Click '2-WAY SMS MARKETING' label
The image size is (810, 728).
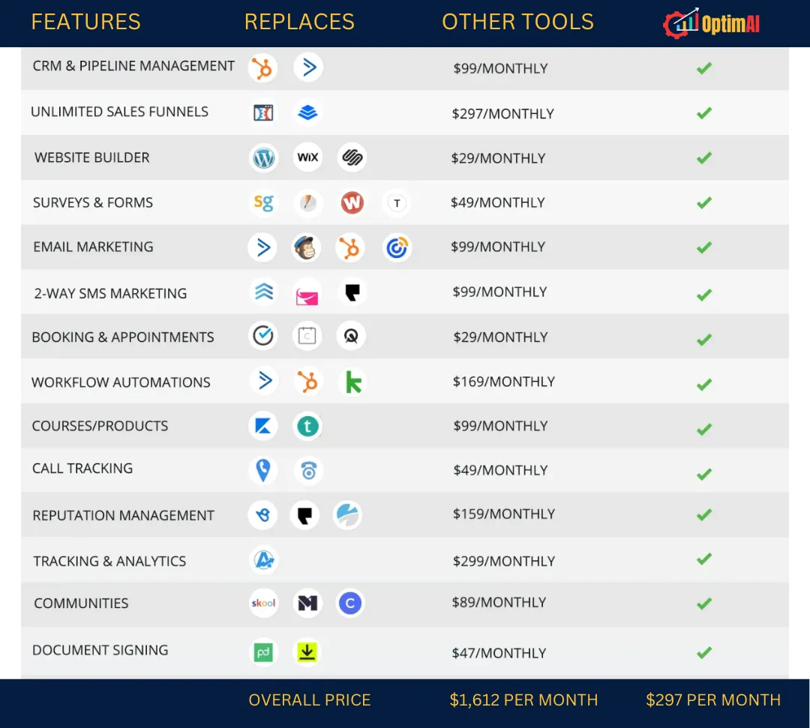click(110, 293)
